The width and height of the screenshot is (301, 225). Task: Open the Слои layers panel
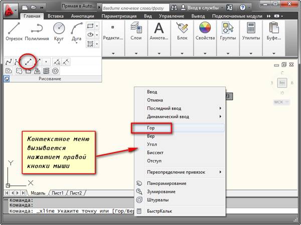pyautogui.click(x=136, y=38)
